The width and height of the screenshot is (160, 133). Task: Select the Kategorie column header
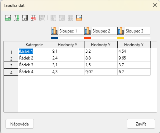pos(35,45)
